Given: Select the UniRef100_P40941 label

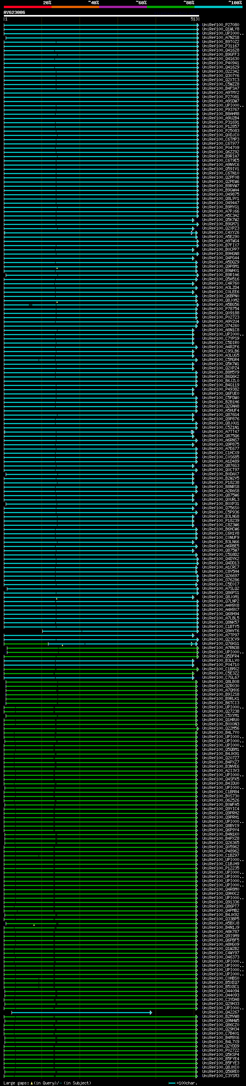Looking at the screenshot, I should 220,63.
